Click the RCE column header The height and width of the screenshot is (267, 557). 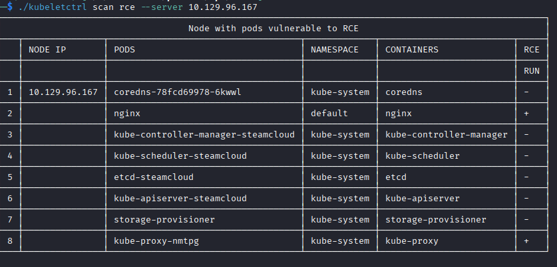pos(532,50)
